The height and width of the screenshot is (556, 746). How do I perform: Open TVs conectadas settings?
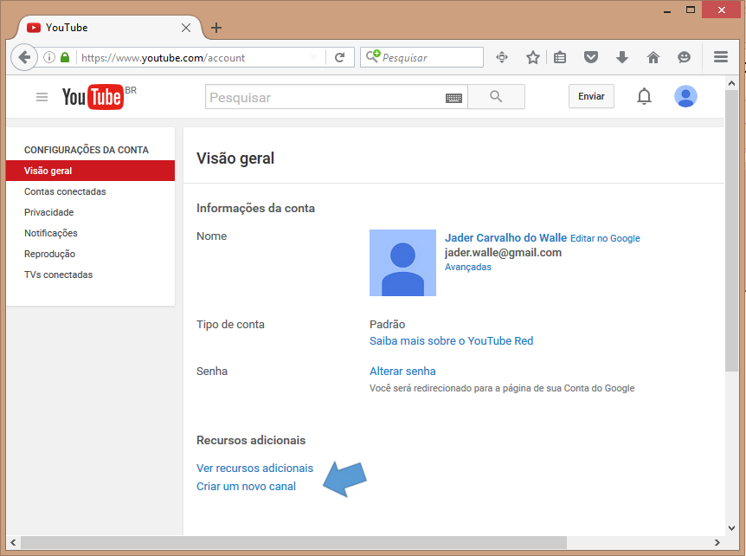point(59,275)
